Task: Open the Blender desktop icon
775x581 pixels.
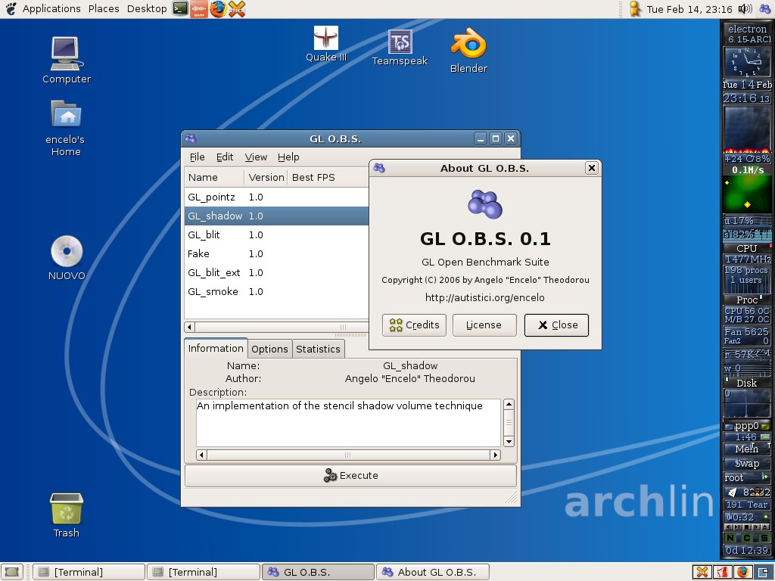Action: pyautogui.click(x=468, y=45)
